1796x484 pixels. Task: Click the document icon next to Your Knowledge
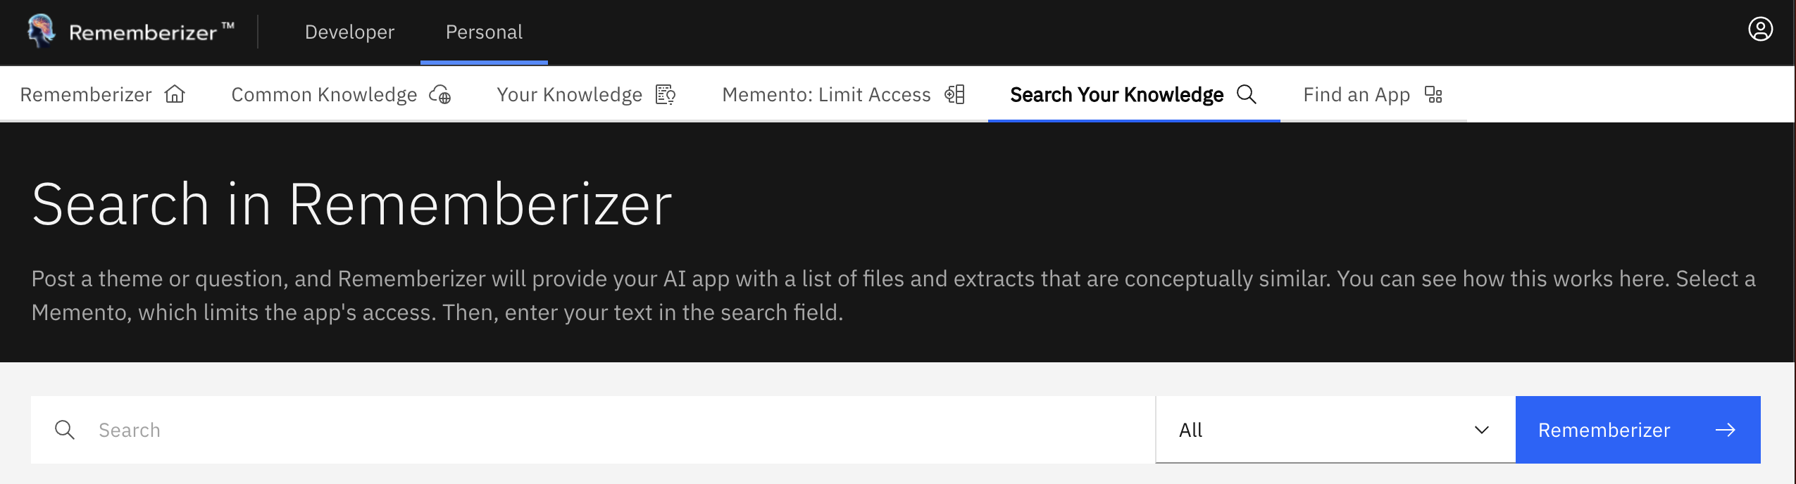(x=664, y=94)
